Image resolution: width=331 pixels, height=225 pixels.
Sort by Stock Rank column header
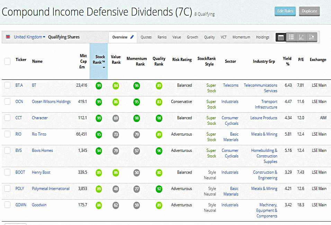coord(99,61)
